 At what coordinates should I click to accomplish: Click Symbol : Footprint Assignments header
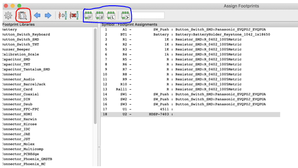coord(129,24)
